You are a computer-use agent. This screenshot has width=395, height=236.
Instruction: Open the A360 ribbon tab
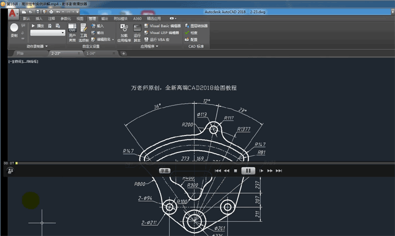tap(137, 19)
